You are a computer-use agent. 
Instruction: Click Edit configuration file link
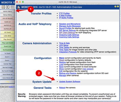tap(61, 71)
